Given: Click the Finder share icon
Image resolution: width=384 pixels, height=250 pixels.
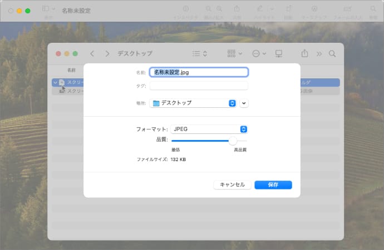Looking at the screenshot, I should [304, 54].
